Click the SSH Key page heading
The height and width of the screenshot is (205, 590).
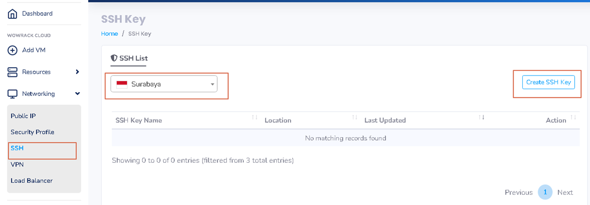pyautogui.click(x=123, y=19)
